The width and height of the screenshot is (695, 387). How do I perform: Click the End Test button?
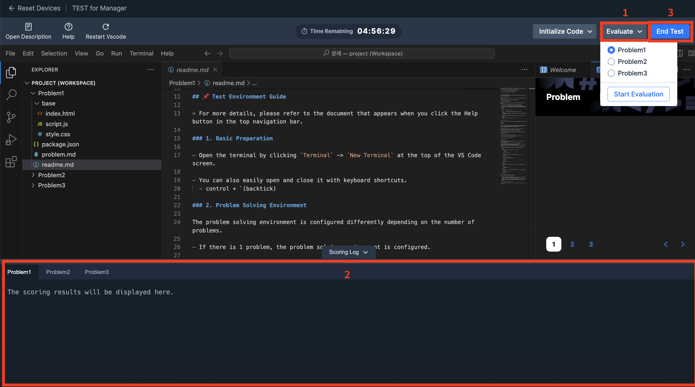pyautogui.click(x=670, y=31)
